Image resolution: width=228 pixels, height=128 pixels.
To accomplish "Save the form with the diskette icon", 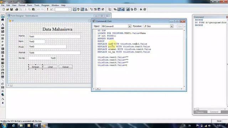I will pos(11,10).
